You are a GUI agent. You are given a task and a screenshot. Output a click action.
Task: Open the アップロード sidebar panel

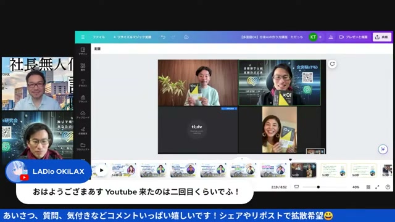click(x=83, y=115)
